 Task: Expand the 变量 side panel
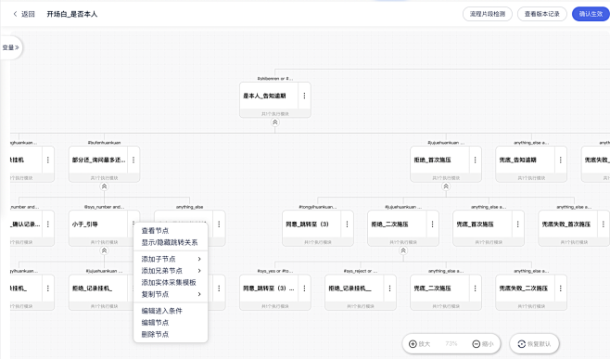pos(10,47)
